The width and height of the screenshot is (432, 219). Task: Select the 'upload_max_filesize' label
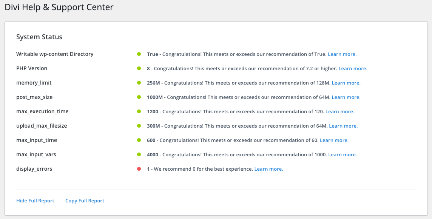pyautogui.click(x=42, y=126)
